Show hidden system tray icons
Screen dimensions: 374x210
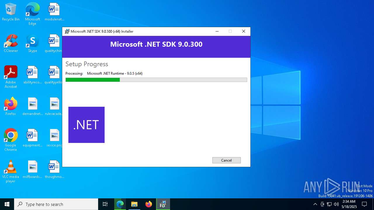tap(315, 204)
